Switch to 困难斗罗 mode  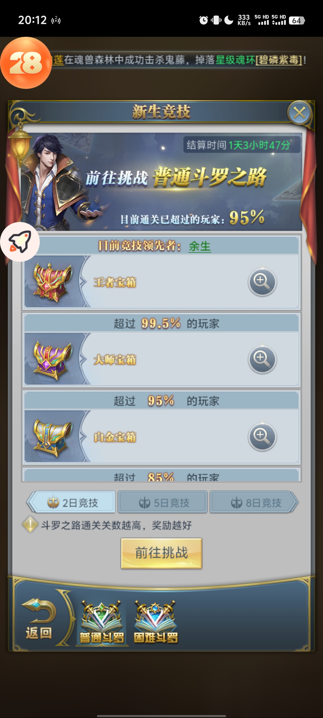tap(155, 622)
